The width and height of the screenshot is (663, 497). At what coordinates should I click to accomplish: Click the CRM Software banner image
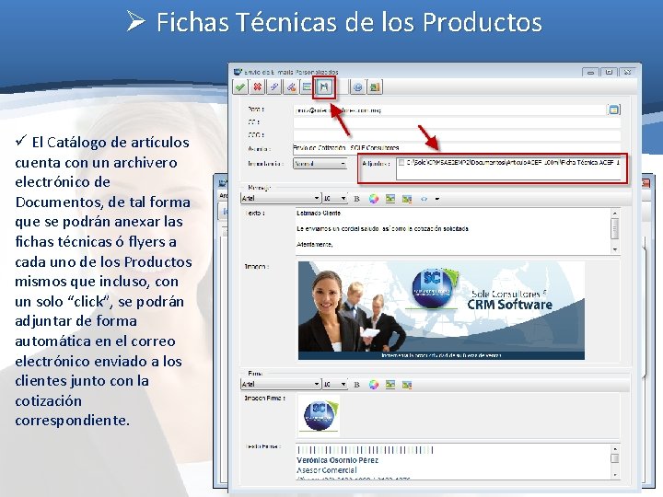[x=441, y=310]
